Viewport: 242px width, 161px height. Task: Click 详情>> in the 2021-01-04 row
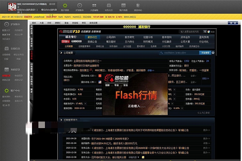[207, 143]
